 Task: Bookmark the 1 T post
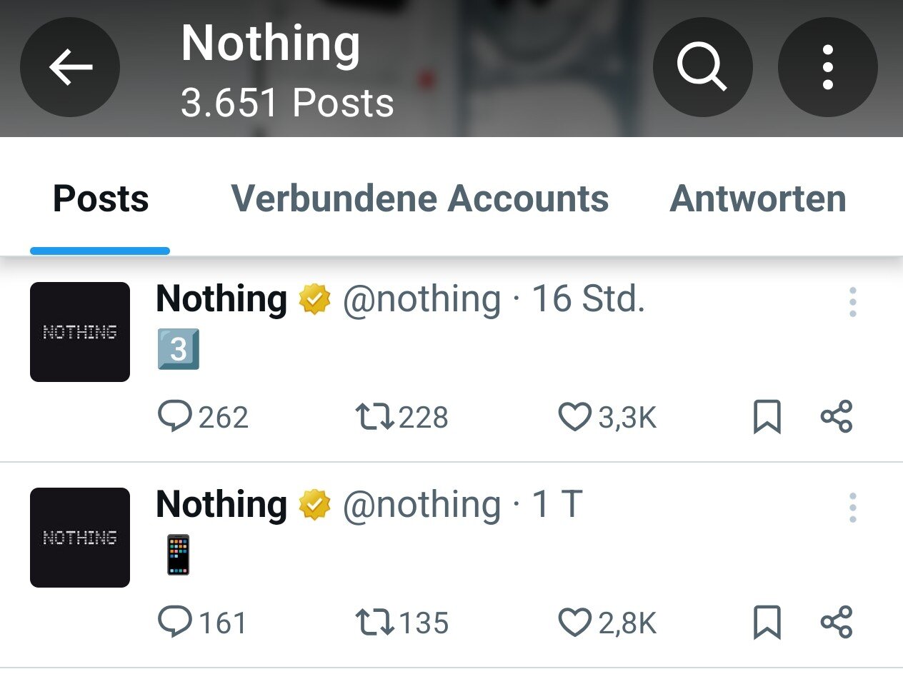click(767, 623)
